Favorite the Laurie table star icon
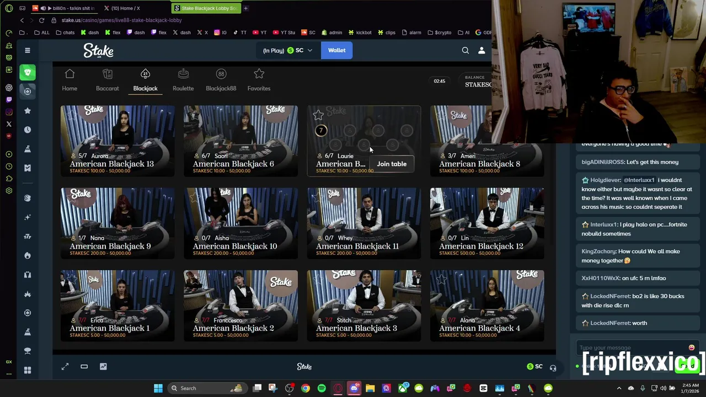This screenshot has width=706, height=397. 318,115
